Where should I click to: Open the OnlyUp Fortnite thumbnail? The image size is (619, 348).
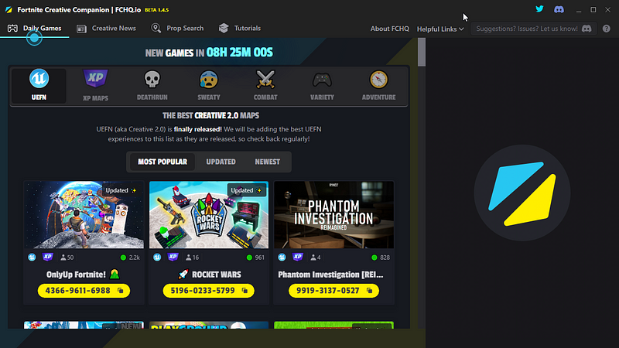coord(84,215)
